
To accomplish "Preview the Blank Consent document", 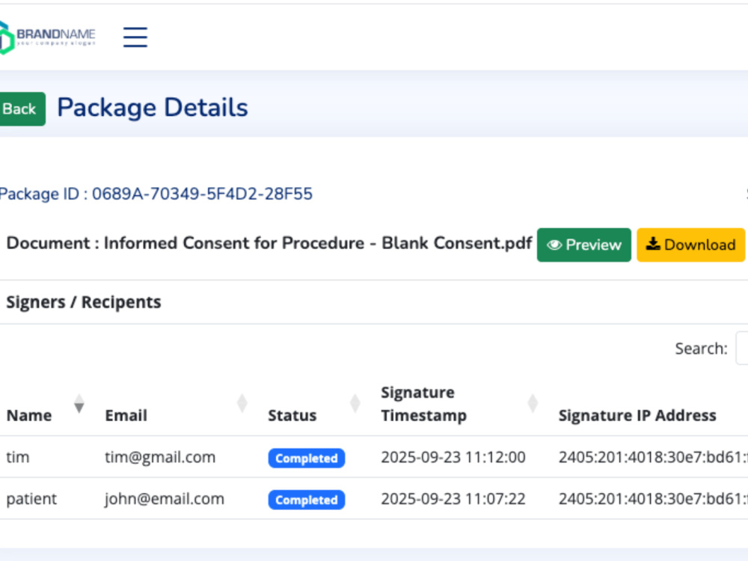I will pos(584,245).
